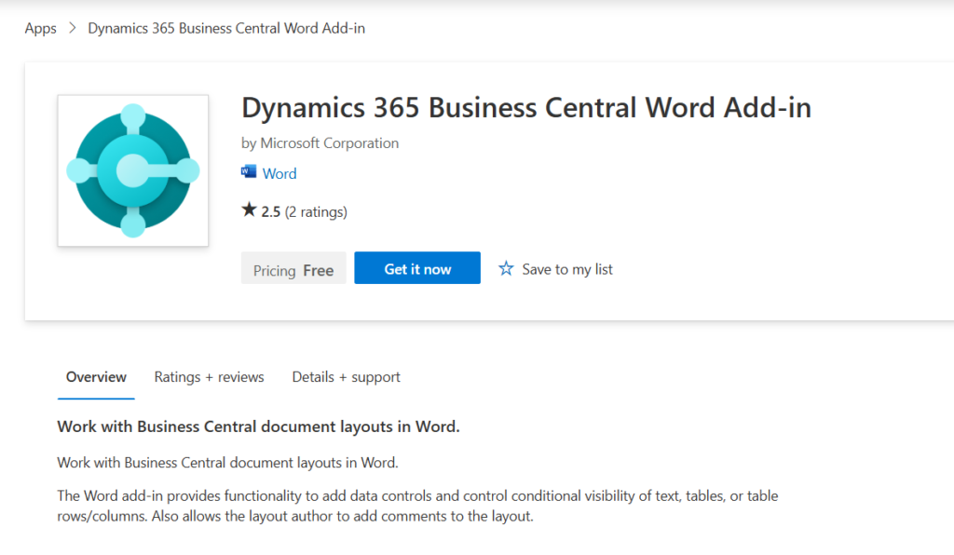The image size is (954, 555).
Task: Select the current page name in the breadcrumb
Action: [226, 28]
